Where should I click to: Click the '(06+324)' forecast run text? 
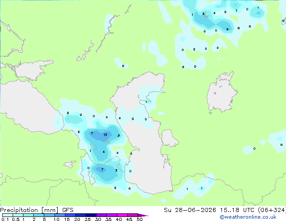pos(272,210)
